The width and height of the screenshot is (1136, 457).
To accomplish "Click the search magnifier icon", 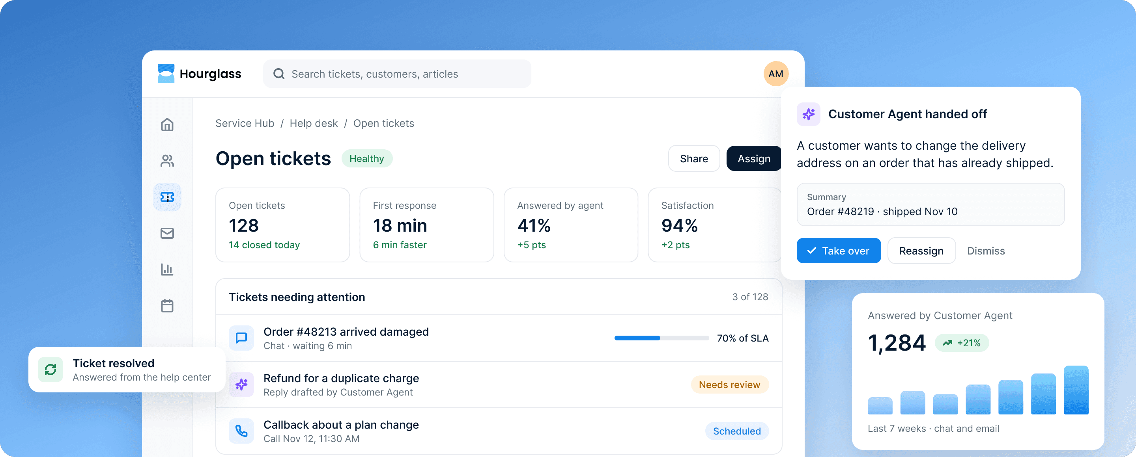I will pyautogui.click(x=279, y=74).
